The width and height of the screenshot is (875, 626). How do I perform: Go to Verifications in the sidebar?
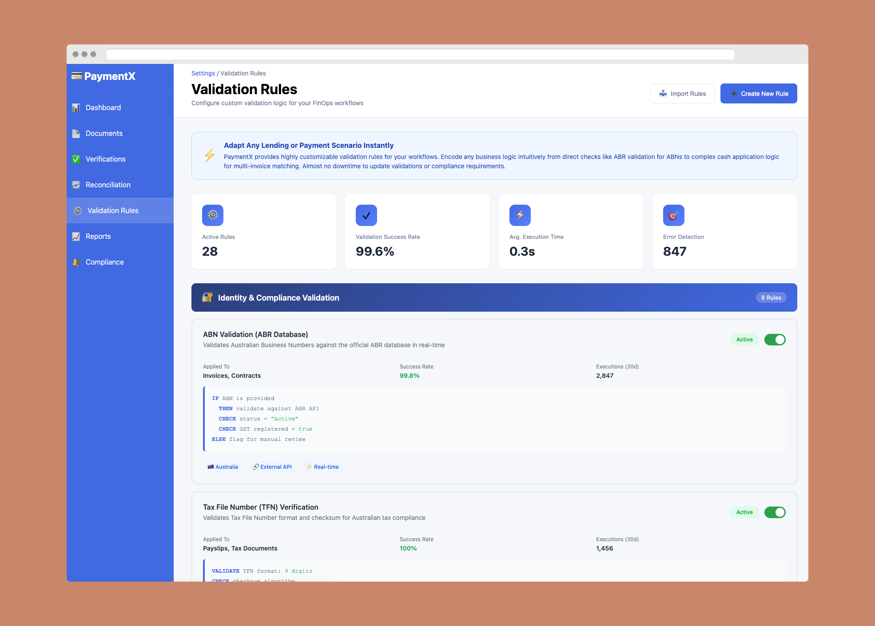pyautogui.click(x=105, y=159)
